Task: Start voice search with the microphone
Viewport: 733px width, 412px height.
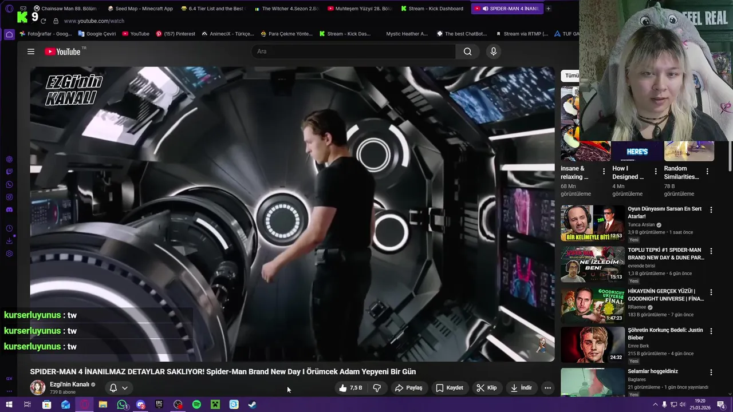Action: [x=494, y=51]
